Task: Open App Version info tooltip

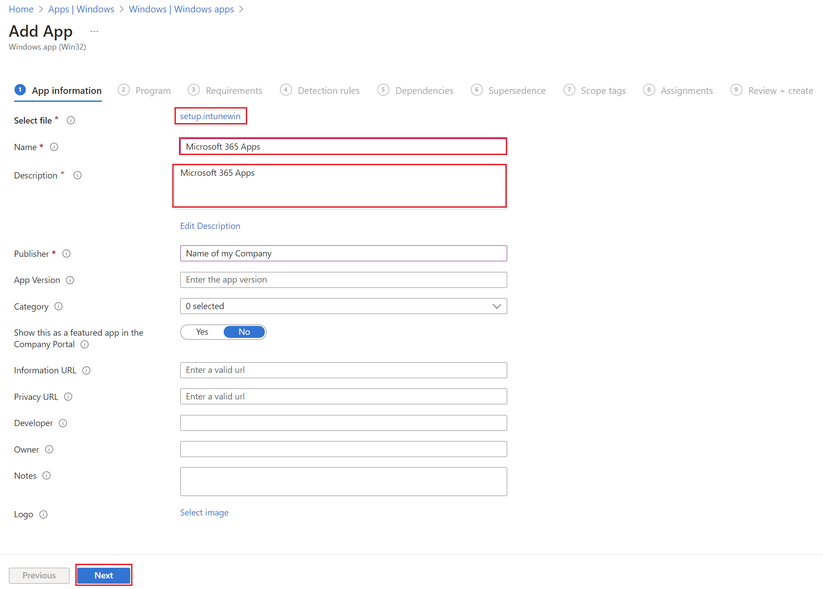Action: 70,280
